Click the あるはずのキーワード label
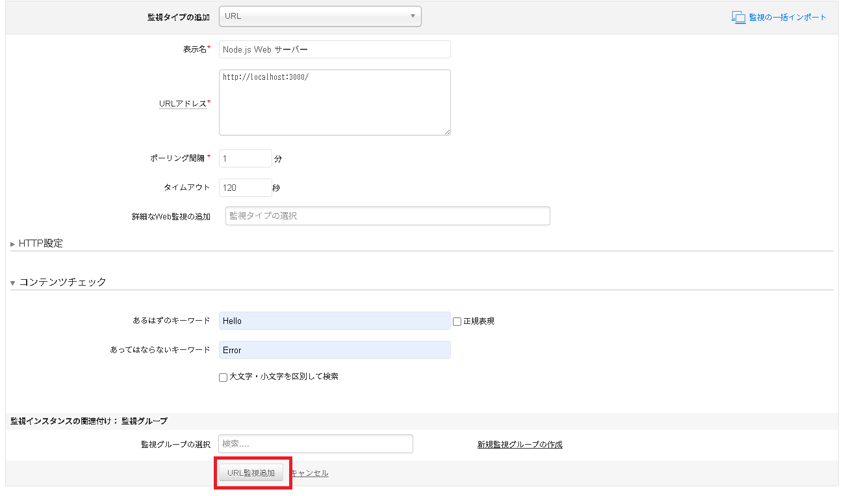Image resolution: width=842 pixels, height=496 pixels. (171, 321)
